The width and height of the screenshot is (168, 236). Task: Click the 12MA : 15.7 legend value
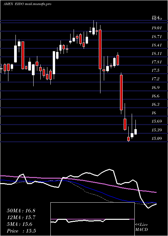21,217
